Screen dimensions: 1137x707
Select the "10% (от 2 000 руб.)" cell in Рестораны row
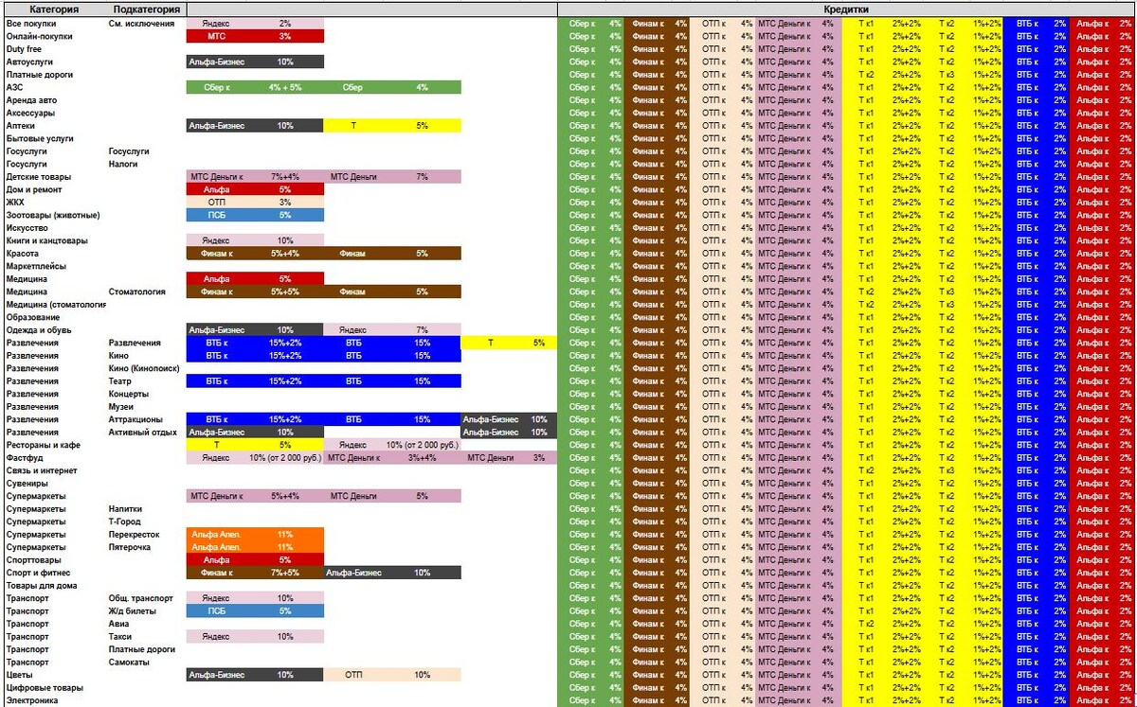[x=422, y=445]
